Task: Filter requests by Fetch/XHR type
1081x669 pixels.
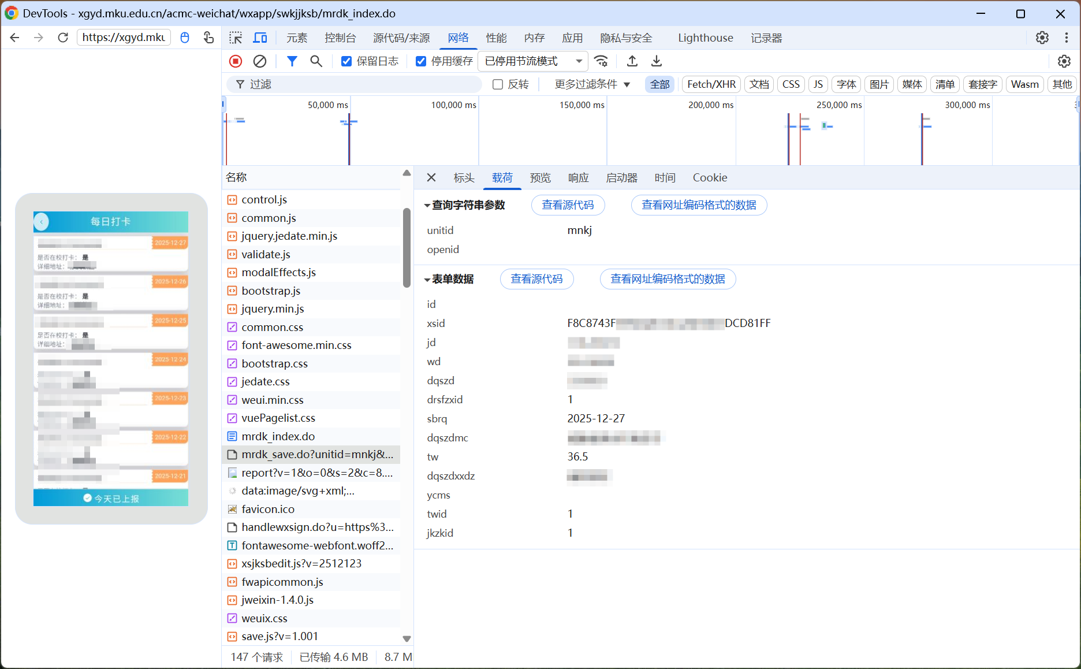Action: click(711, 84)
